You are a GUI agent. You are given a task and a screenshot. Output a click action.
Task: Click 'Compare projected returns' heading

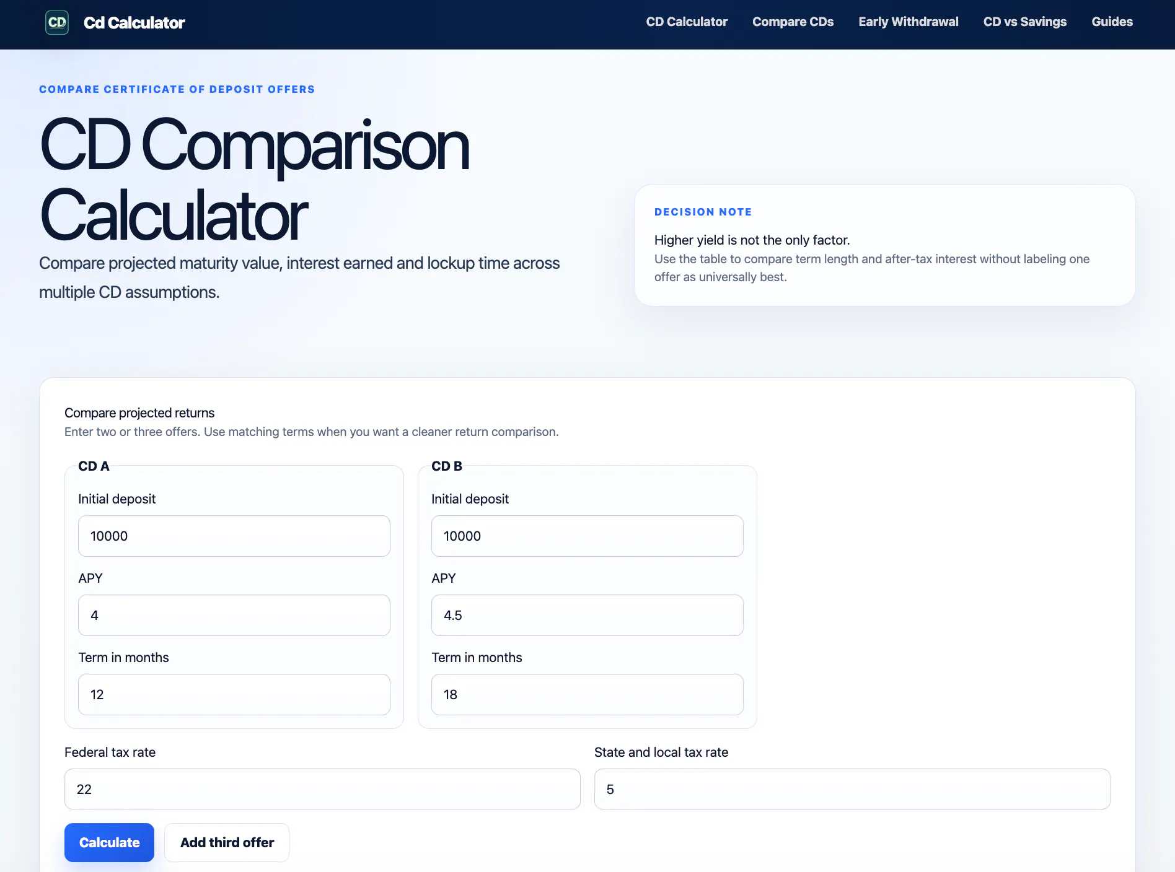(x=139, y=413)
